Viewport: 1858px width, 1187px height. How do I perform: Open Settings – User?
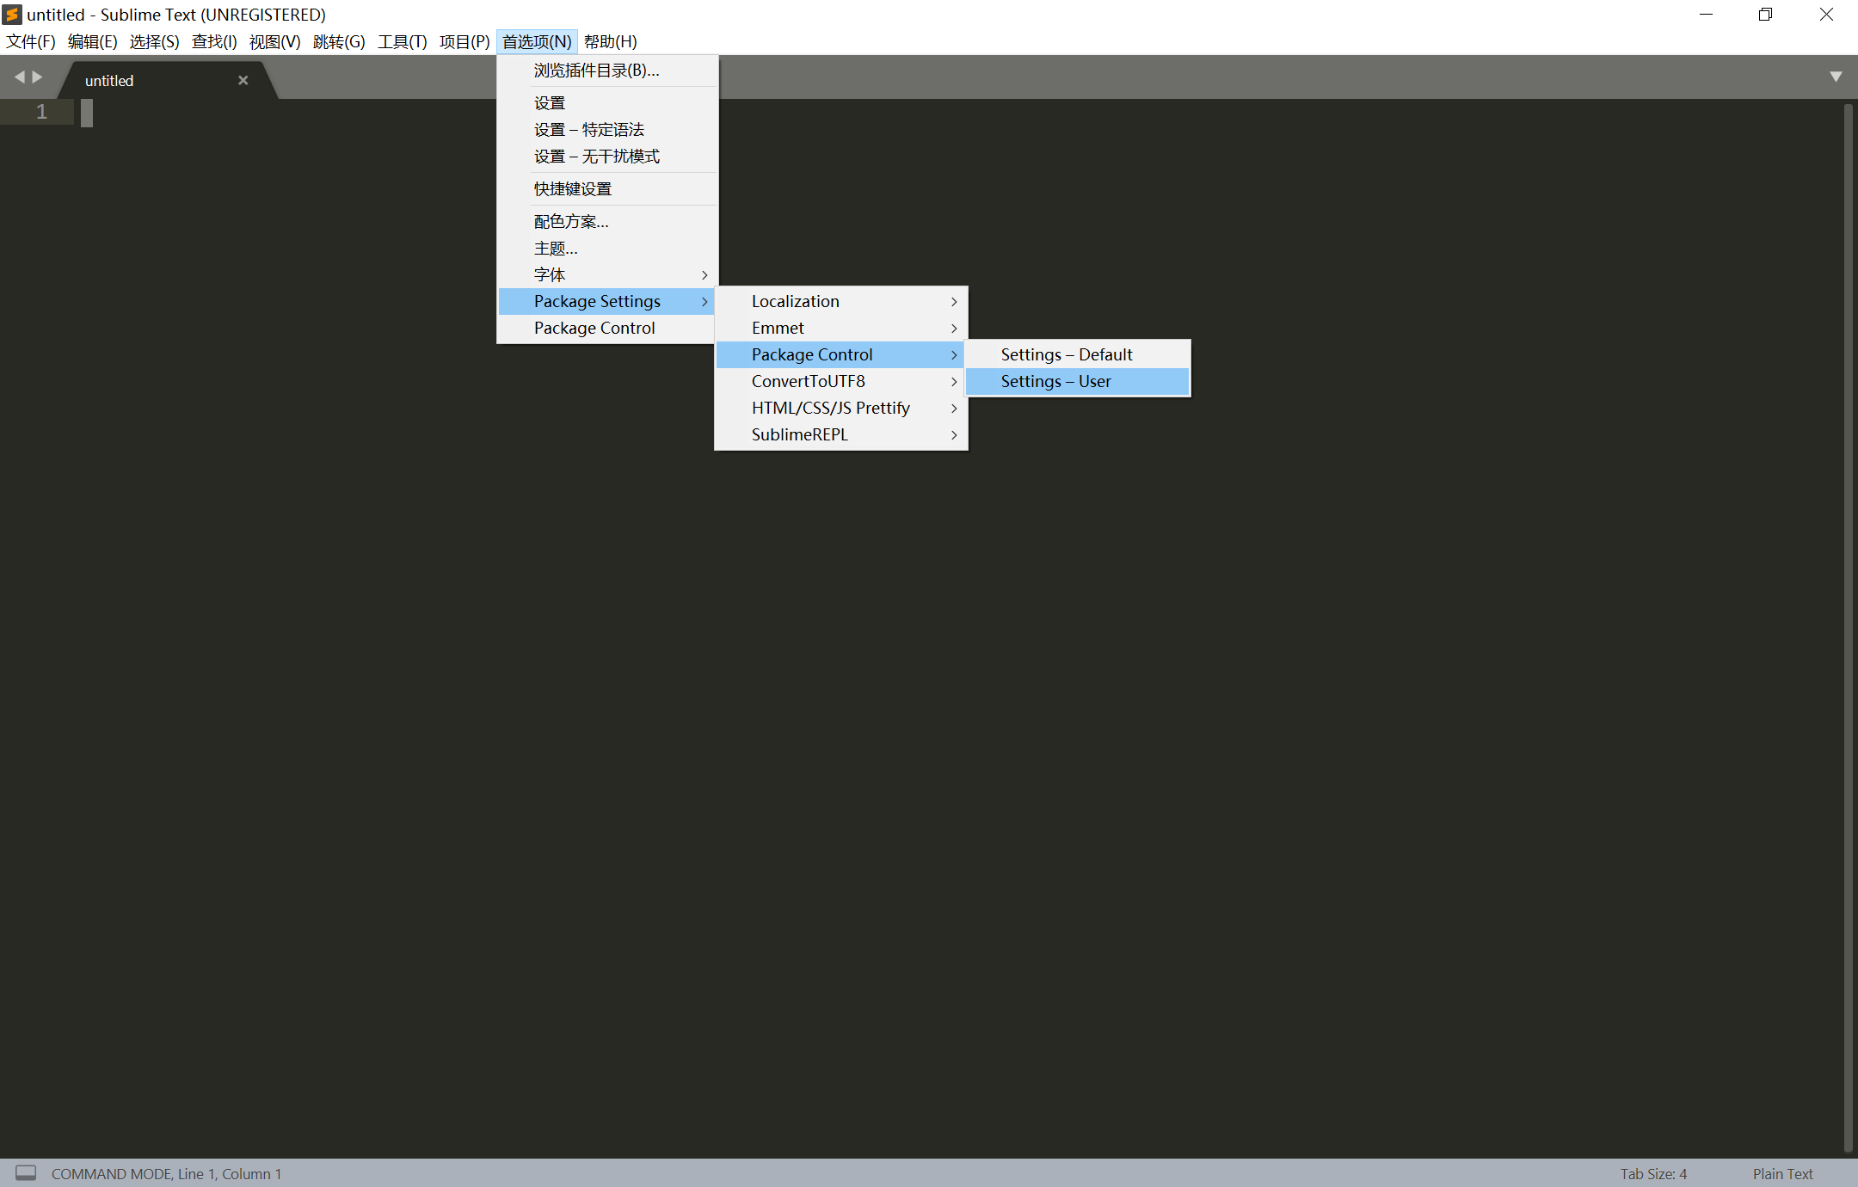(x=1078, y=382)
